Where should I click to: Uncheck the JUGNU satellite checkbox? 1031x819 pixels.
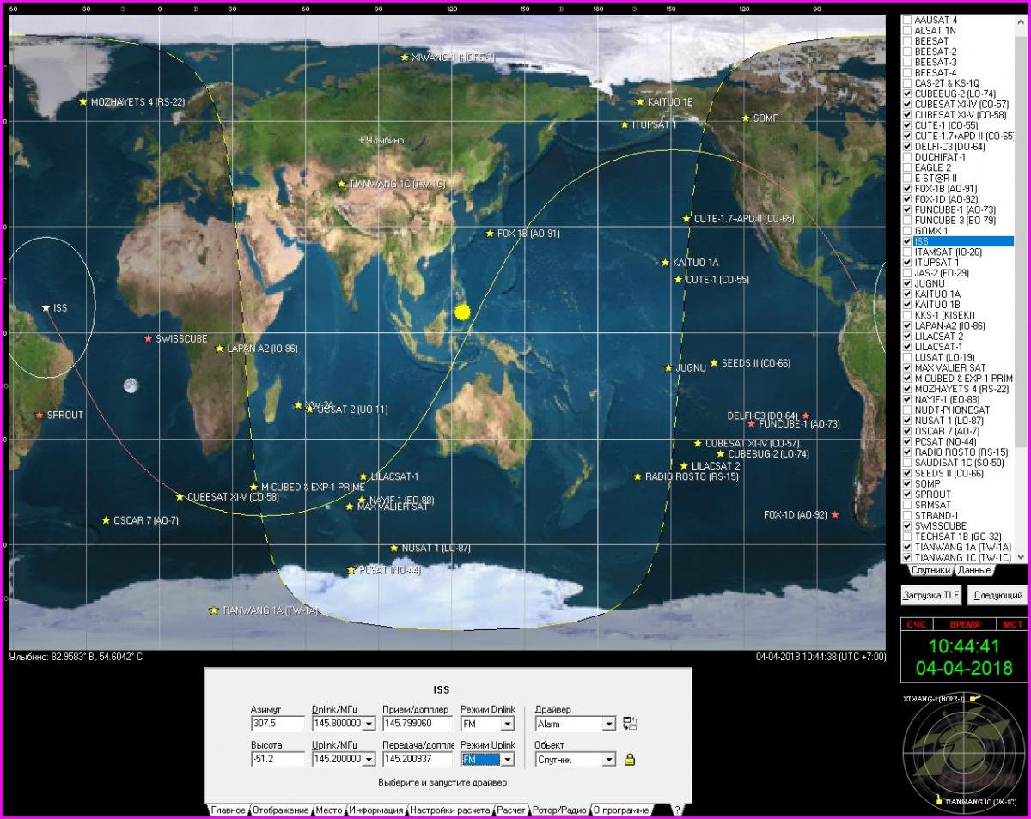(907, 283)
